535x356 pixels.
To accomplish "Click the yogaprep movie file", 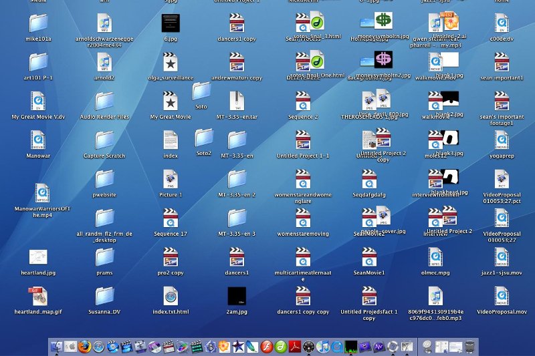I will coord(502,140).
